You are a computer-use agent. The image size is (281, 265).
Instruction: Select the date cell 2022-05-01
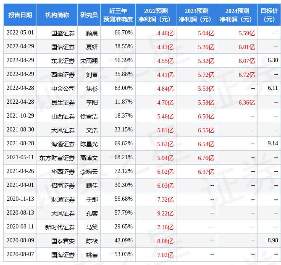[20, 33]
